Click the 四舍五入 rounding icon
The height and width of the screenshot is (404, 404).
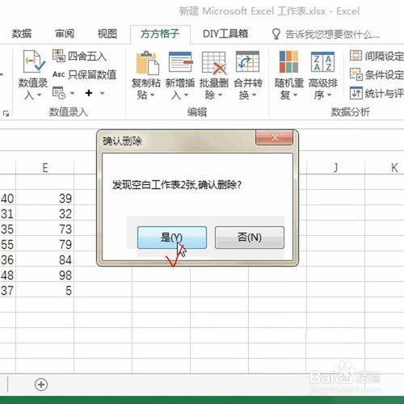(x=59, y=56)
